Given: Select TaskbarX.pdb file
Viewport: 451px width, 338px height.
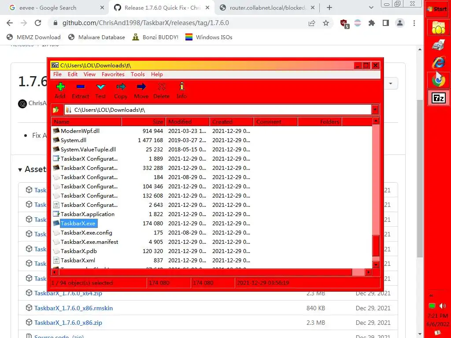Looking at the screenshot, I should pyautogui.click(x=78, y=251).
